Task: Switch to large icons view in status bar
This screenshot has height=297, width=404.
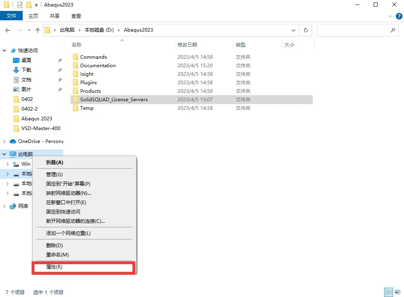Action: tap(398, 292)
